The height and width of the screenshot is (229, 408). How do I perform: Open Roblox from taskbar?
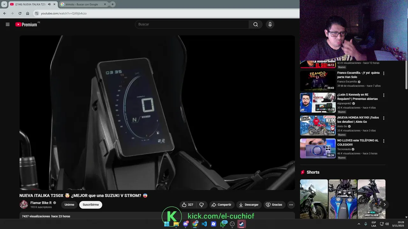click(214, 224)
